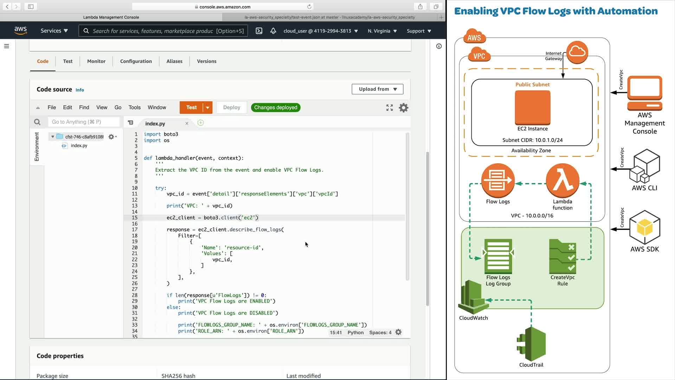Image resolution: width=675 pixels, height=380 pixels.
Task: Open the Tools menu in the editor
Action: (x=134, y=108)
